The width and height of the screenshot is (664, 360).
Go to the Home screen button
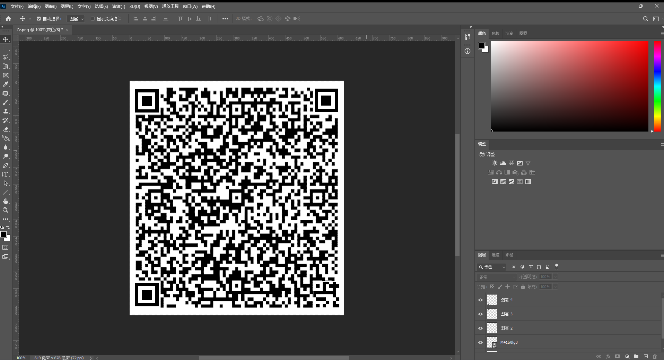(8, 19)
